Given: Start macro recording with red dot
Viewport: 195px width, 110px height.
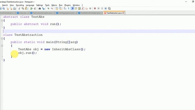Looking at the screenshot, I should click(x=95, y=9).
